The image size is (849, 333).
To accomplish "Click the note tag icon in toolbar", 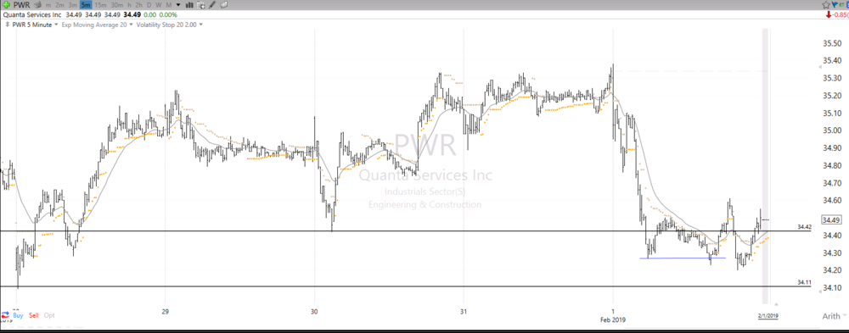I will click(223, 5).
